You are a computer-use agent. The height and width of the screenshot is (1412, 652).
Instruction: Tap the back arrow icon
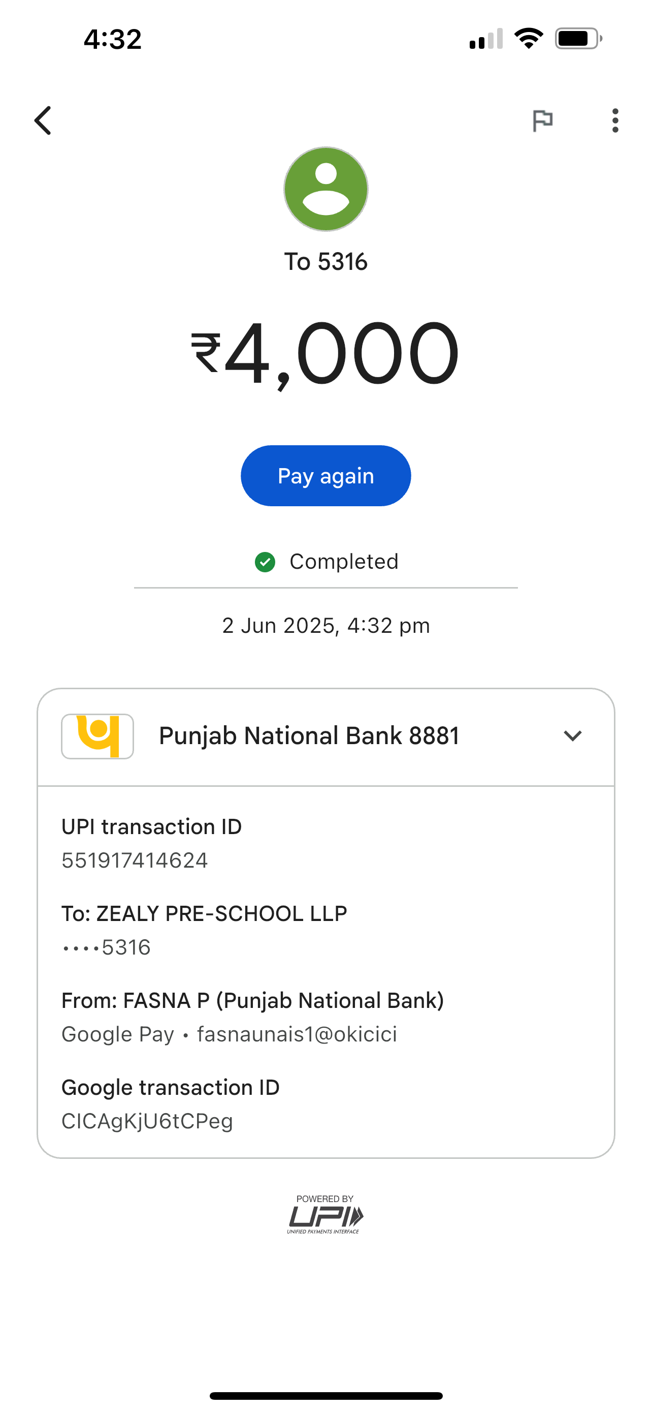43,120
